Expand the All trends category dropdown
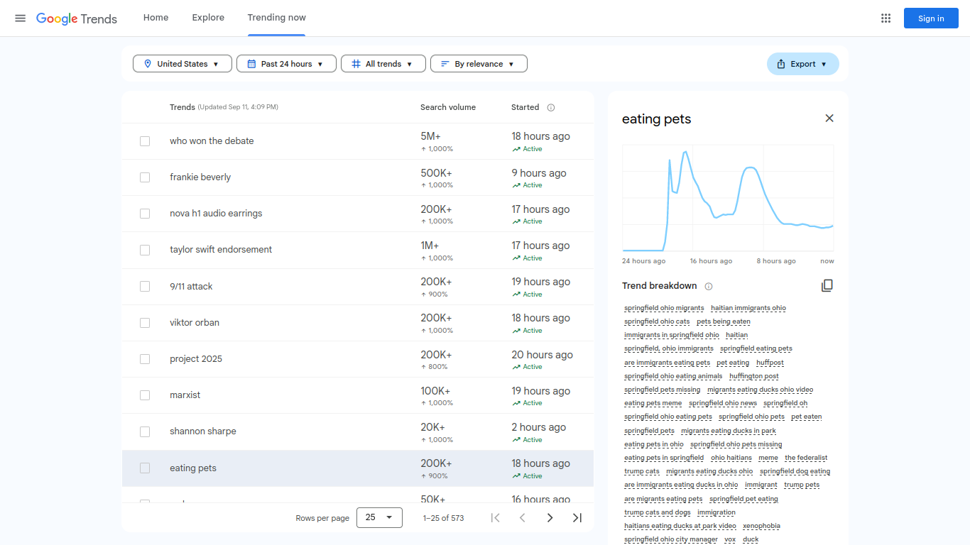Screen dimensions: 970x545 click(383, 64)
